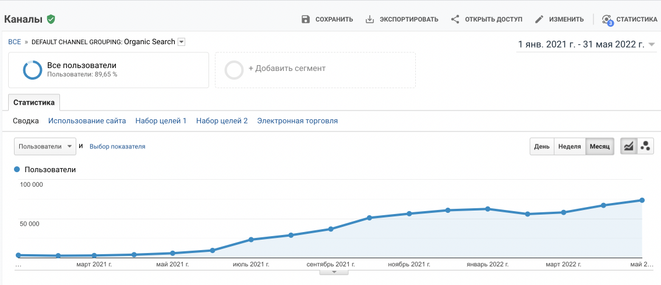Click the ОТКРЫТЬ ДОСТУП button
The width and height of the screenshot is (661, 285).
pyautogui.click(x=486, y=19)
